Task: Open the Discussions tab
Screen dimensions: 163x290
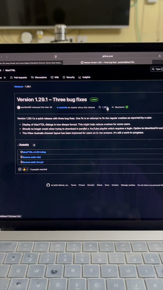Action: [x=39, y=77]
